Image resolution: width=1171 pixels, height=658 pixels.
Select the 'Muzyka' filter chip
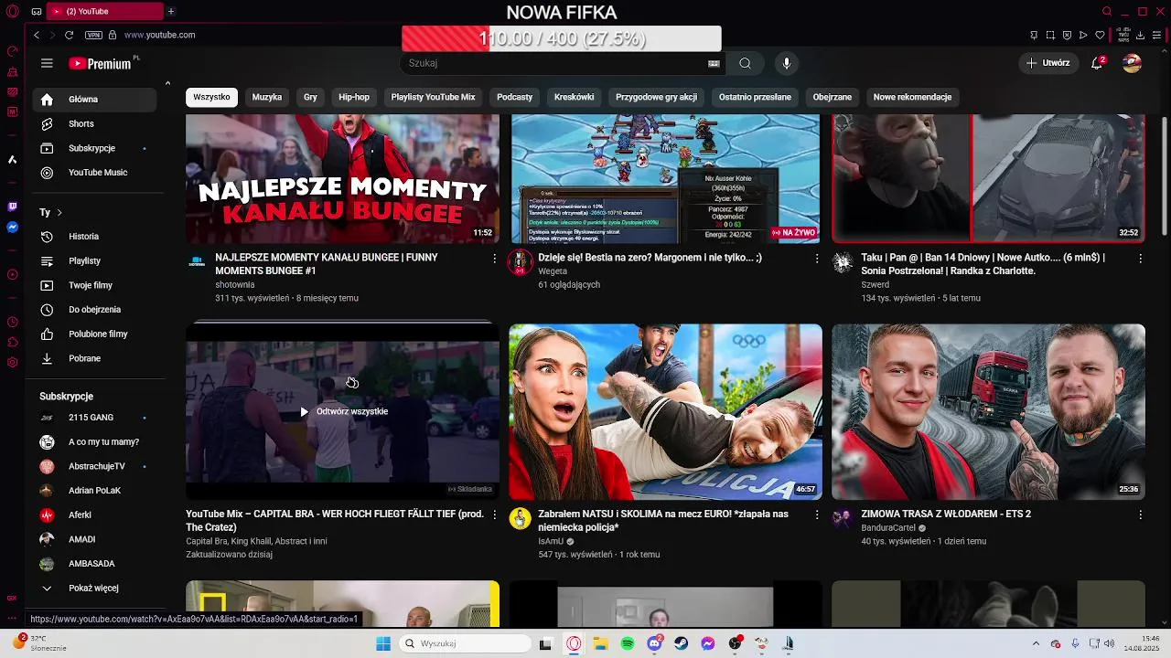tap(267, 97)
